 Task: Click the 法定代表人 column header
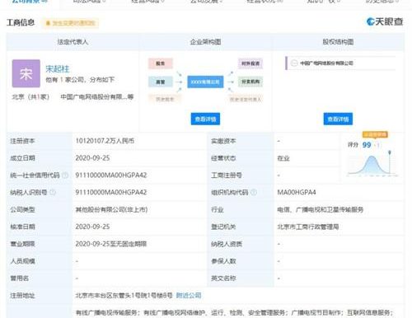[x=73, y=42]
